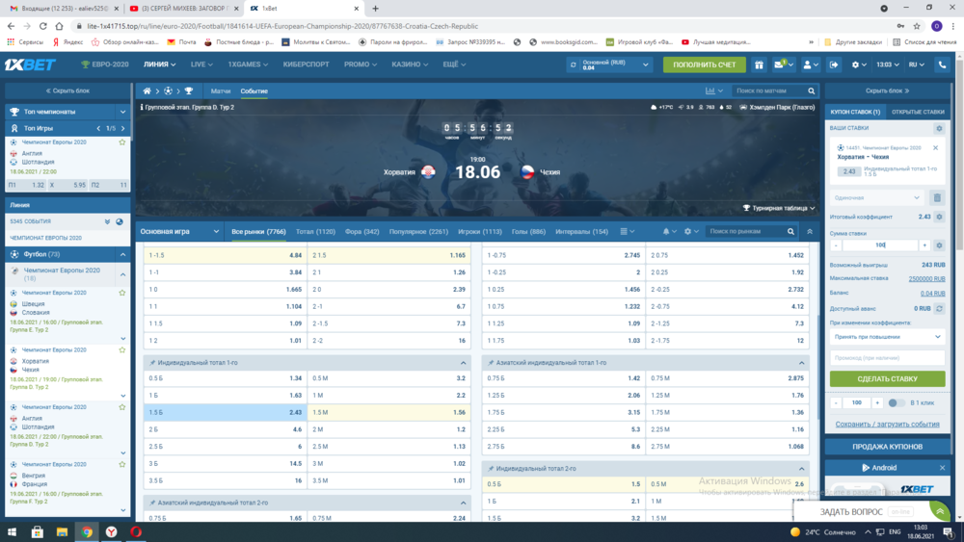Collapse all markets double-arrow icon
The image size is (964, 542).
pos(810,231)
